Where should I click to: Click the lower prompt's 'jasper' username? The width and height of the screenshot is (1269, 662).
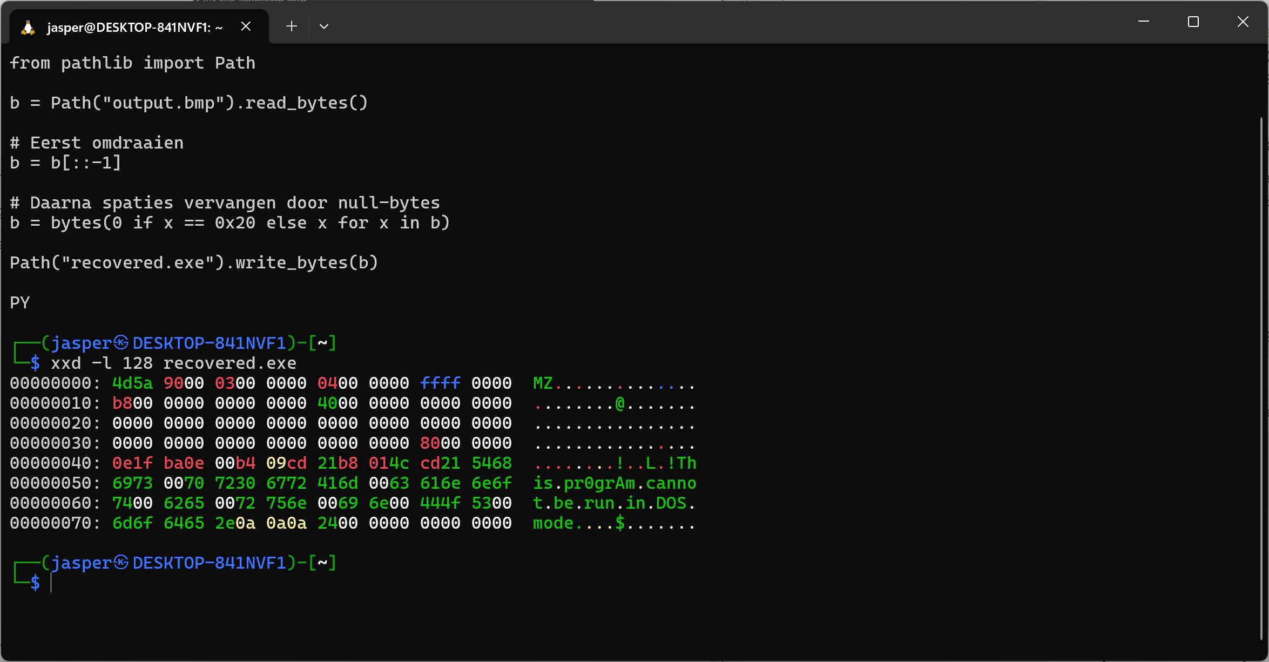pyautogui.click(x=81, y=563)
